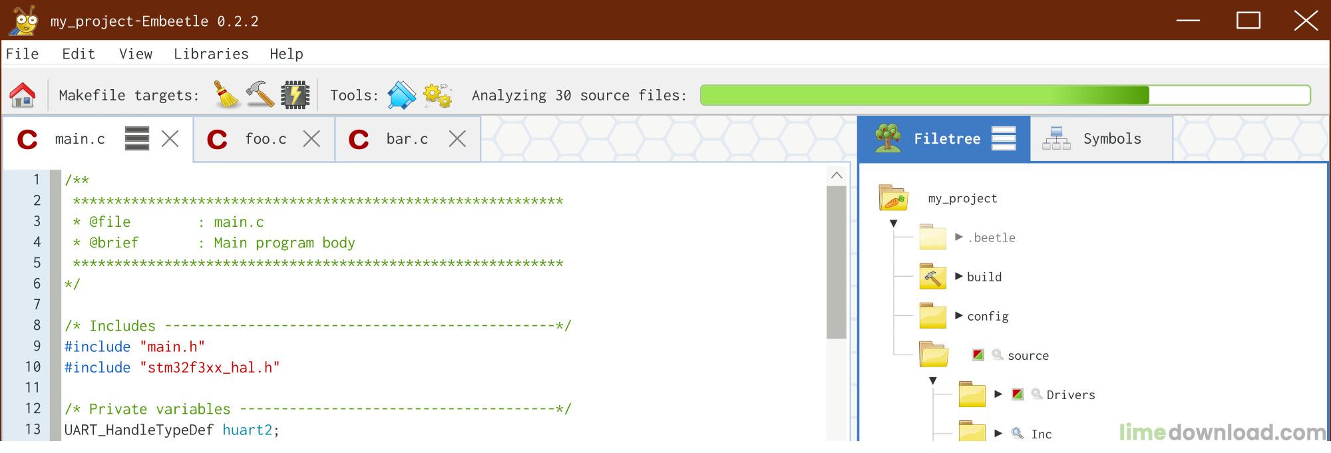1331x453 pixels.
Task: Open the File menu
Action: point(23,54)
